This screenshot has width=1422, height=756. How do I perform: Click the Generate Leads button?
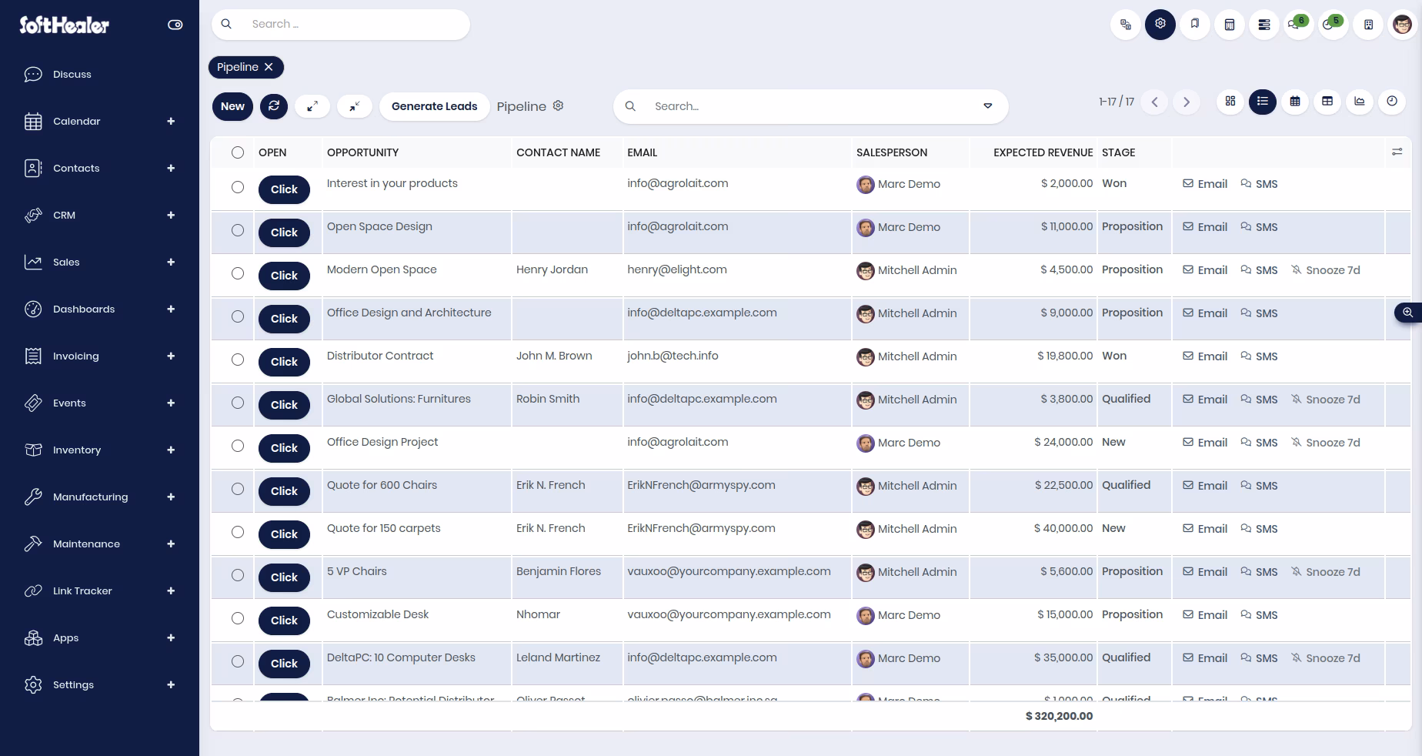pyautogui.click(x=434, y=106)
